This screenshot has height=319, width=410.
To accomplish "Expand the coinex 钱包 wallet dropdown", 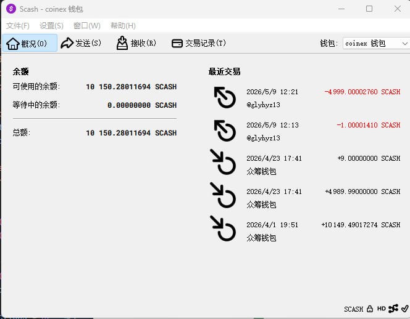I will (376, 43).
